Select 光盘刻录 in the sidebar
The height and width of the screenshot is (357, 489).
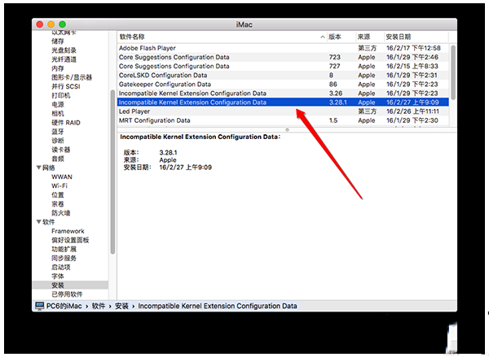[64, 50]
